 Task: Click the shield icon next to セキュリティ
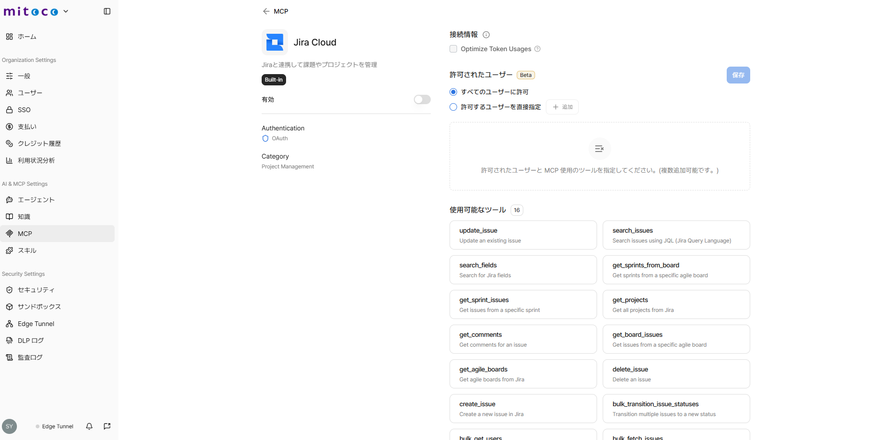coord(9,290)
